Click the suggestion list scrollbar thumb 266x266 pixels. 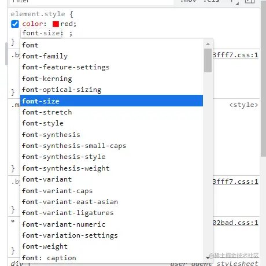click(208, 60)
